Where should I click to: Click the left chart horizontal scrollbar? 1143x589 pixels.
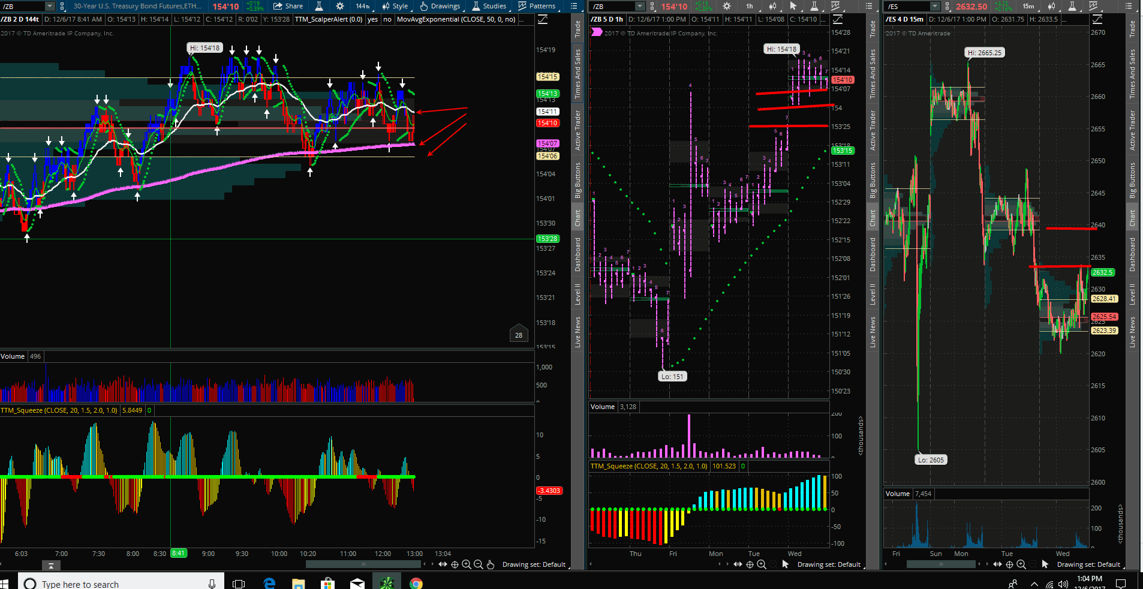coord(363,564)
